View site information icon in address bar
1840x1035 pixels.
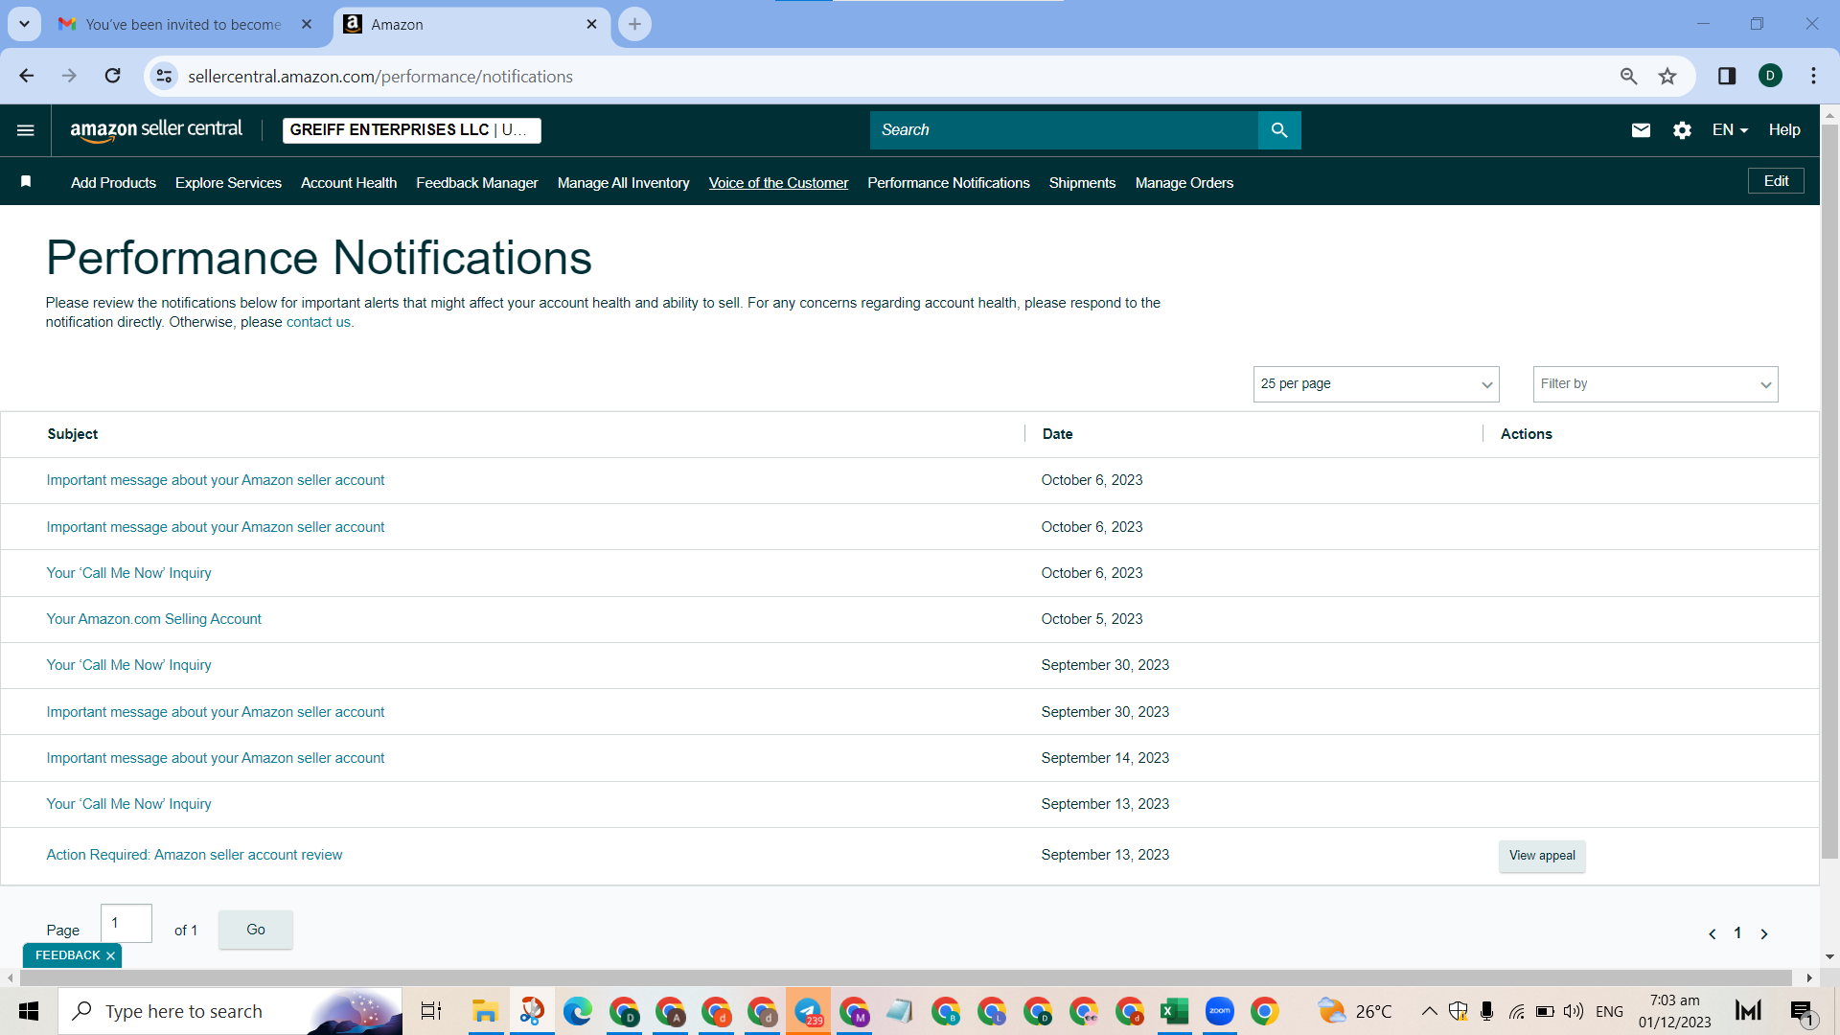(x=165, y=76)
